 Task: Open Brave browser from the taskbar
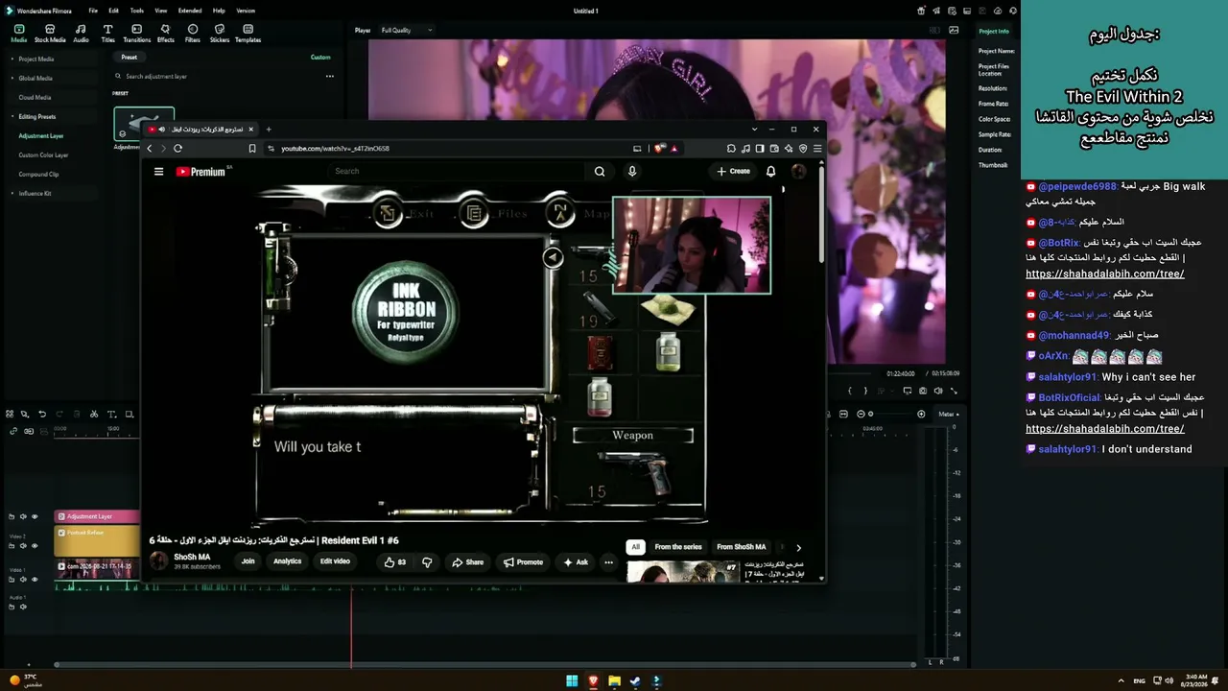click(593, 681)
